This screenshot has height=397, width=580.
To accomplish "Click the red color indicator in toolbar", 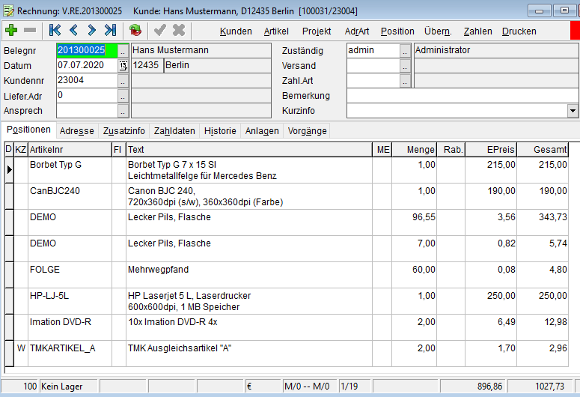I will tap(574, 31).
